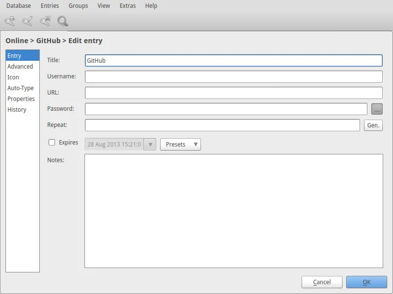The image size is (393, 294).
Task: Focus the Username input field
Action: (x=233, y=77)
